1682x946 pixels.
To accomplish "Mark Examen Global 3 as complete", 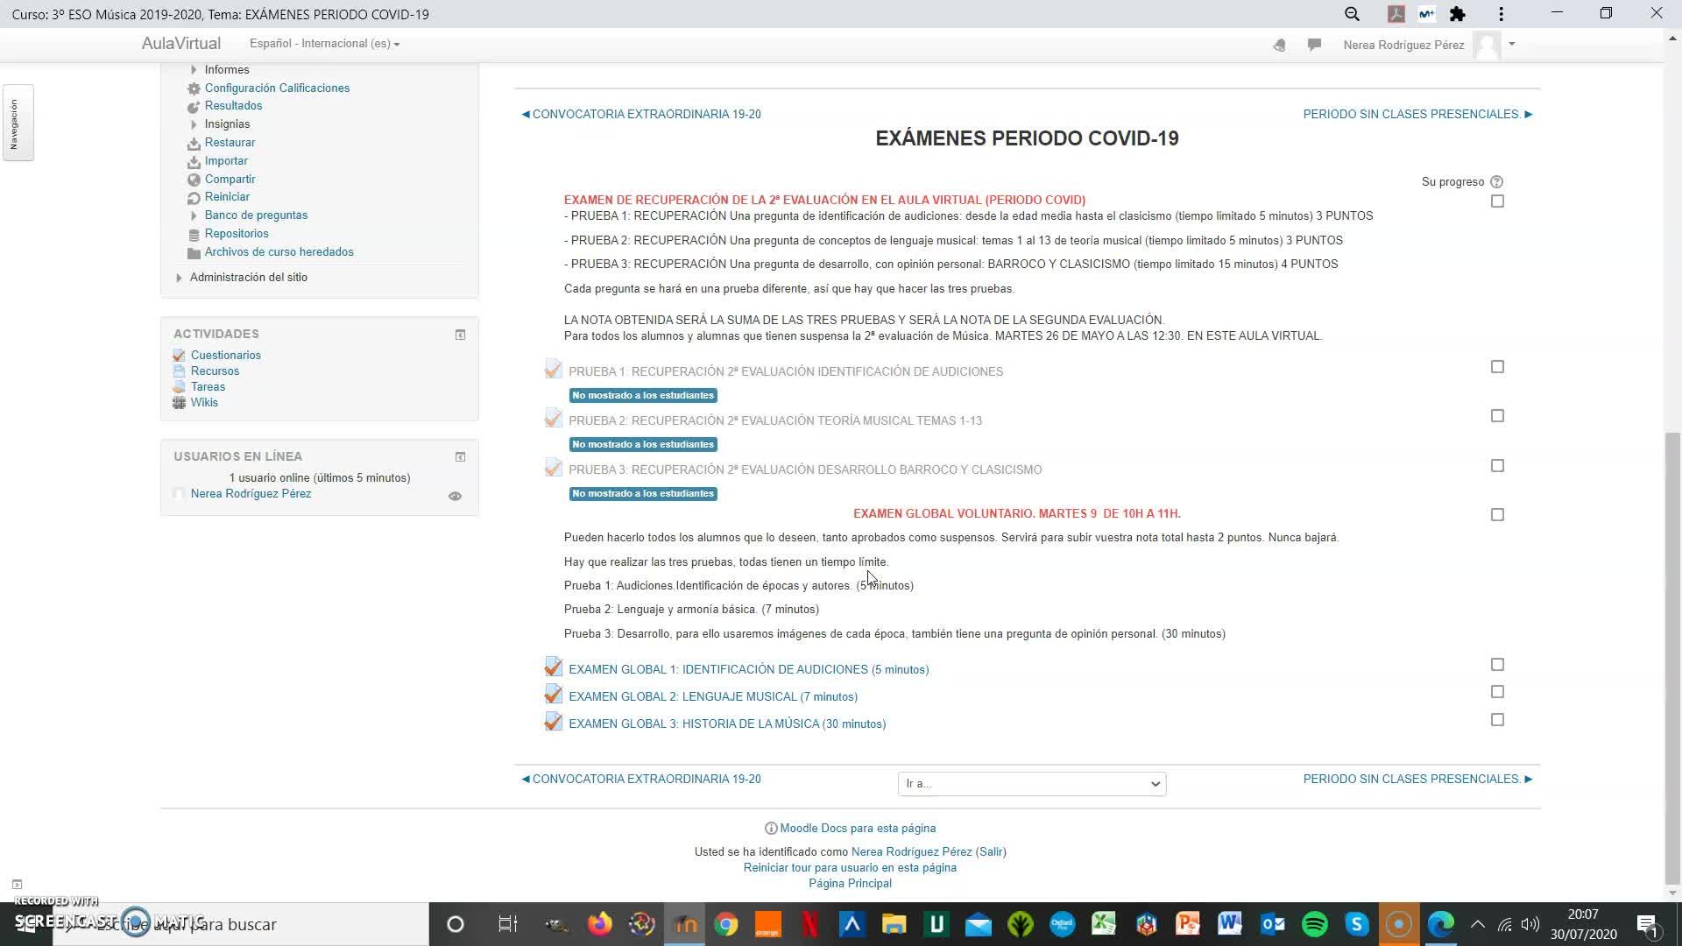I will coord(1497,720).
